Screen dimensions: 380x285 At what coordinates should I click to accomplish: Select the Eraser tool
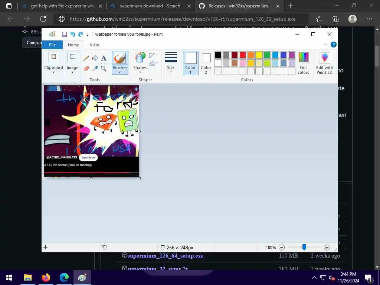coord(86,69)
